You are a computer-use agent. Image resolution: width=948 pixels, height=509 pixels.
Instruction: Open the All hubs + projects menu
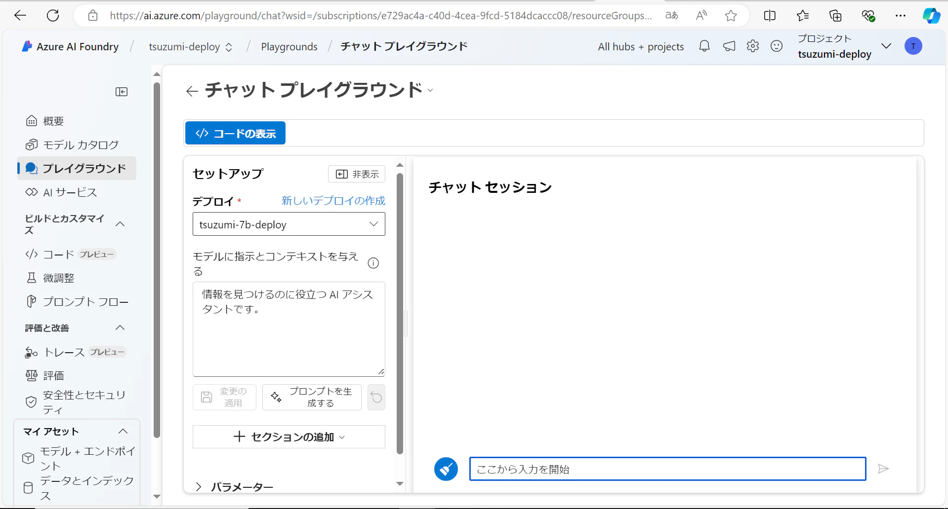640,46
